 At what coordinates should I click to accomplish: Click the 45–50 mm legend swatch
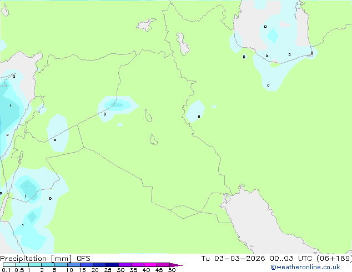(x=163, y=265)
